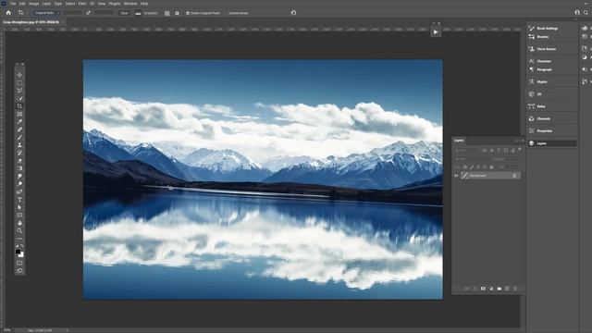
Task: Select the Rectangle shape tool
Action: tap(19, 216)
